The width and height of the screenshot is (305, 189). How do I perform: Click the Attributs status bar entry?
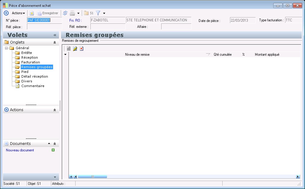pos(59,184)
